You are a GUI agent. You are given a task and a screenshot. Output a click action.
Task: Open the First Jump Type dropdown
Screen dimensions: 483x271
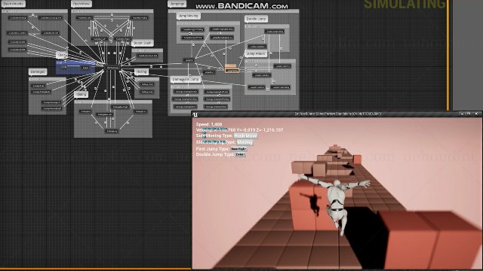click(x=238, y=149)
